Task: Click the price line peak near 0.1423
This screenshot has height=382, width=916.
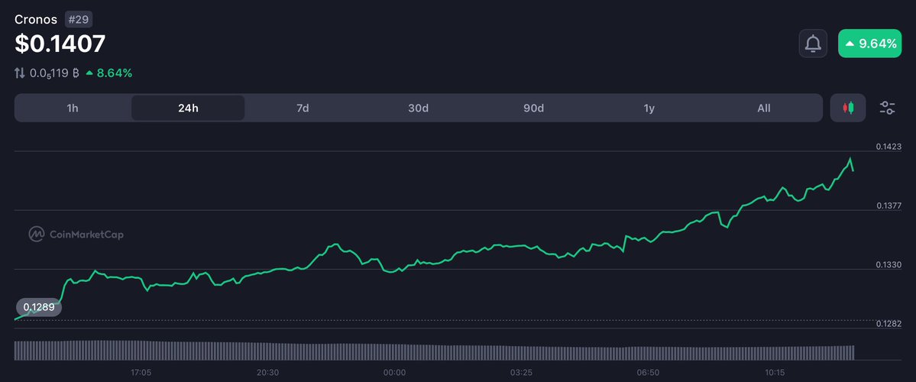Action: point(850,159)
